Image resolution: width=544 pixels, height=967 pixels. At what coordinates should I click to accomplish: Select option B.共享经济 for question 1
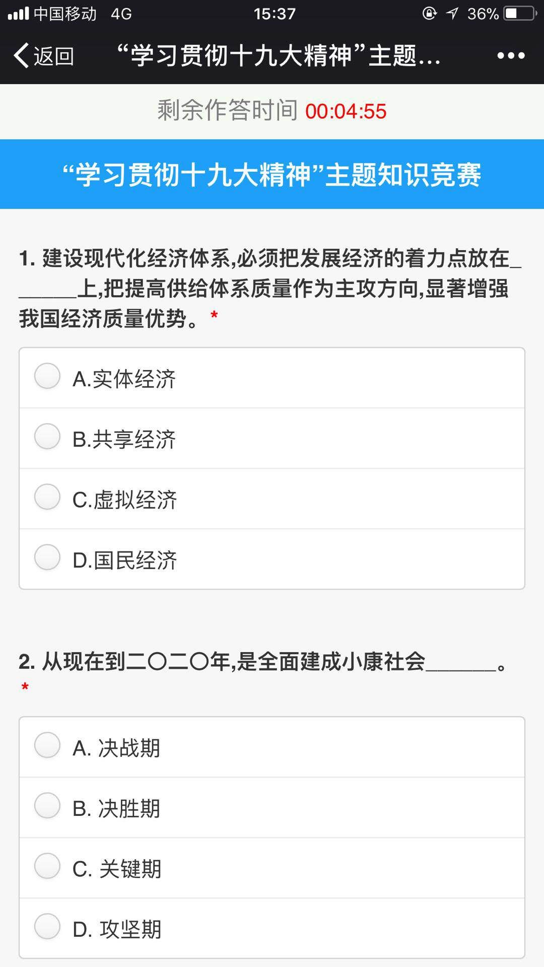click(47, 437)
